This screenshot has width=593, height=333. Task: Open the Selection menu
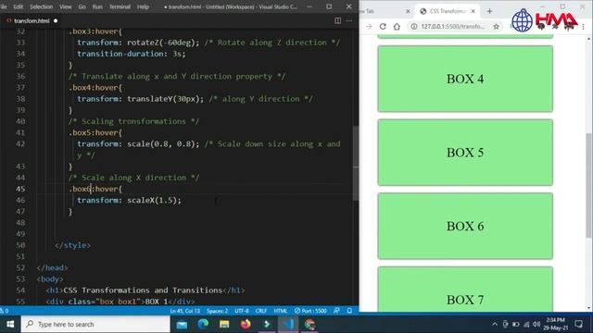(x=41, y=6)
